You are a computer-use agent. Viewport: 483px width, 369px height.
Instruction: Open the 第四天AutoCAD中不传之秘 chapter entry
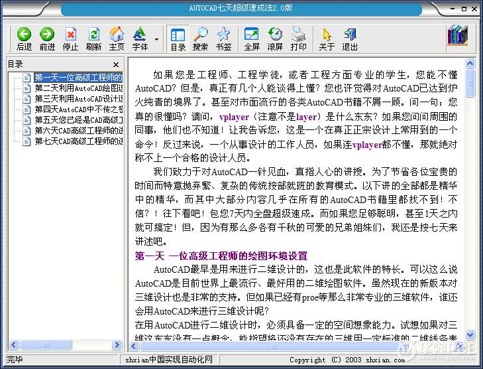[x=78, y=110]
